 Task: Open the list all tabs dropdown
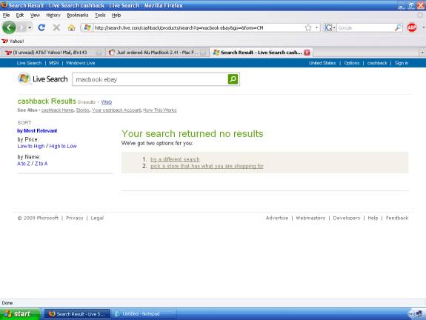tap(422, 52)
